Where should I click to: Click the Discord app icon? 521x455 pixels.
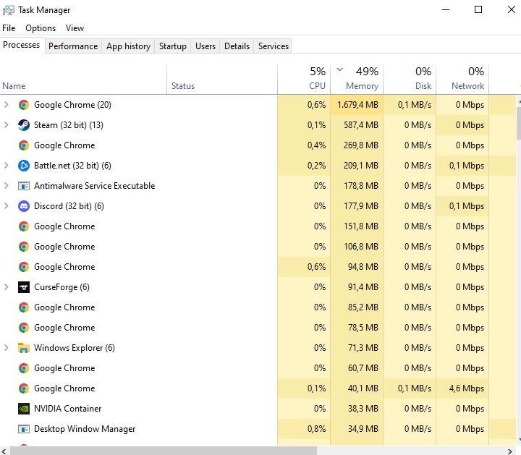pos(24,206)
